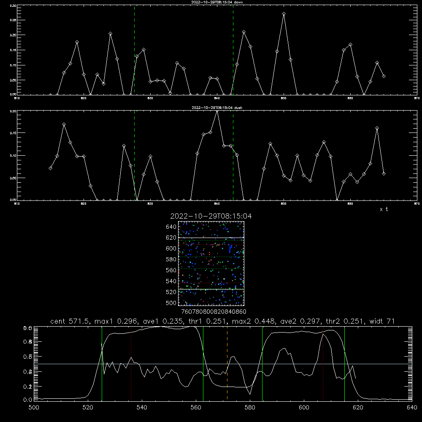Image resolution: width=422 pixels, height=422 pixels.
Task: Click the '640' x-axis label of bottom plot
Action: coord(412,408)
